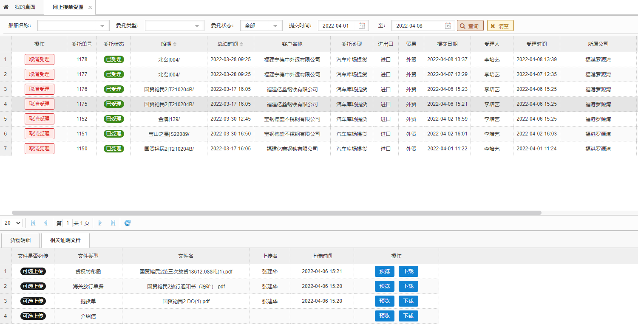Click file name 国贸裕民2第三次放货18612.088吨(1).pdf
The width and height of the screenshot is (638, 327).
186,271
